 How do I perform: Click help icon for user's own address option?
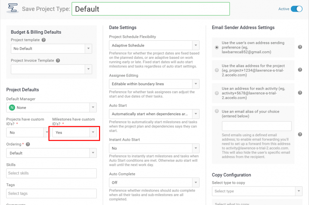(x=300, y=47)
